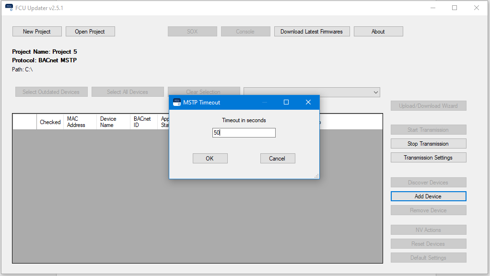The image size is (490, 276).
Task: Click the Clear Selection button
Action: click(203, 92)
